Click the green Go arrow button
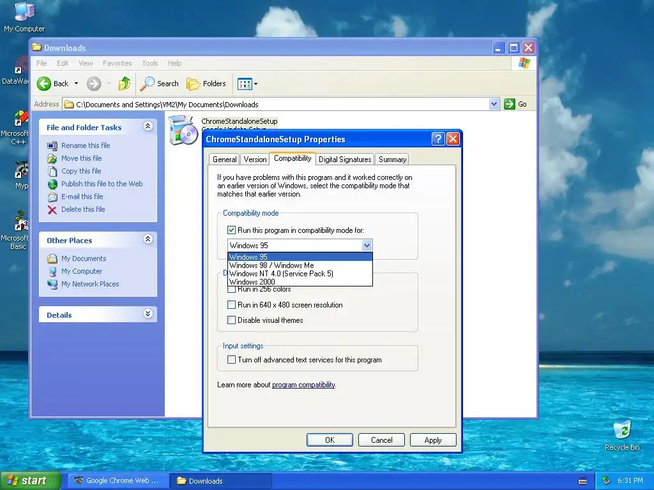Viewport: 654px width, 490px height. (x=509, y=104)
